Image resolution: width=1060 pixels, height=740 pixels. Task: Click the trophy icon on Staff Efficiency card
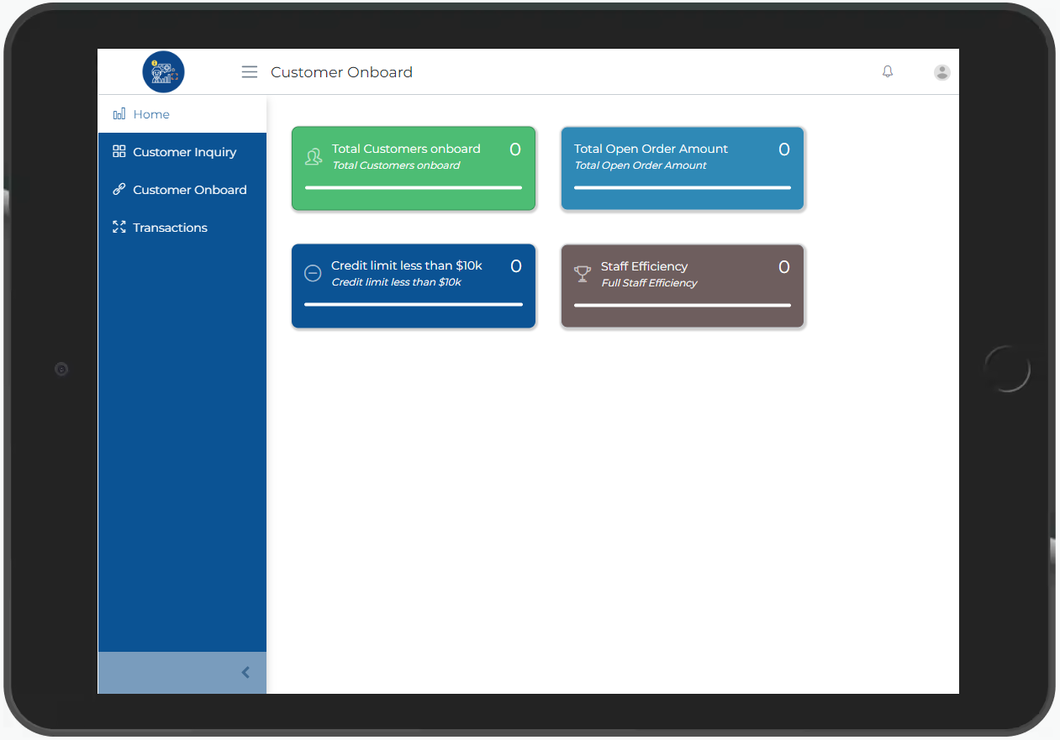[x=583, y=274]
